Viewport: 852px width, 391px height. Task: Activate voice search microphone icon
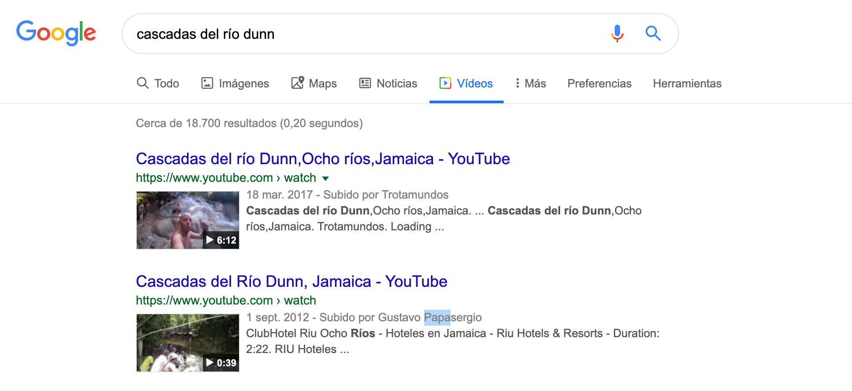pos(617,34)
